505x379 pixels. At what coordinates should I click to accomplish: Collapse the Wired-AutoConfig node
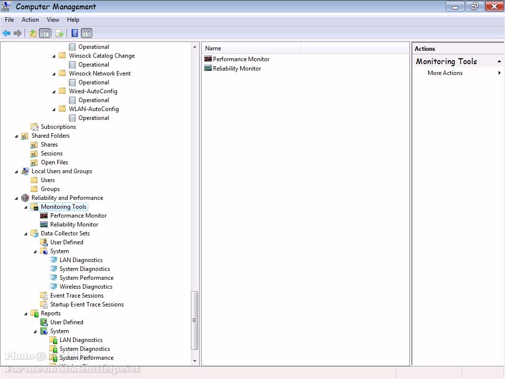54,92
